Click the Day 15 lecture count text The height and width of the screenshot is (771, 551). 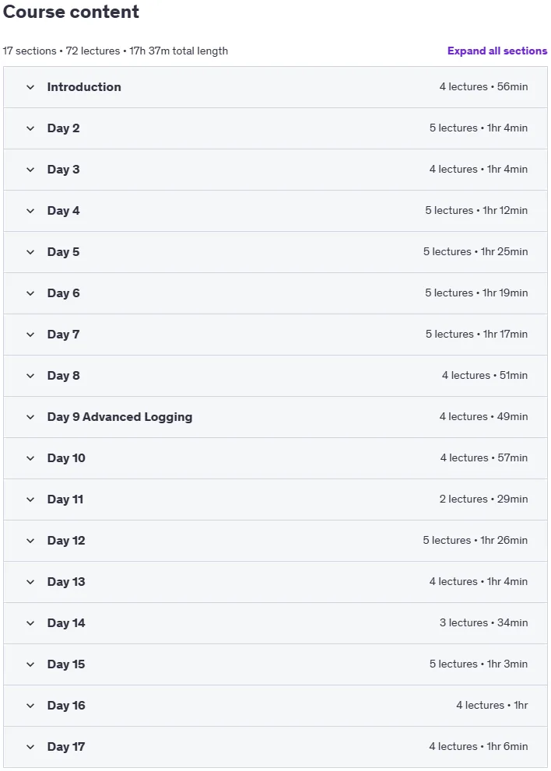(453, 664)
